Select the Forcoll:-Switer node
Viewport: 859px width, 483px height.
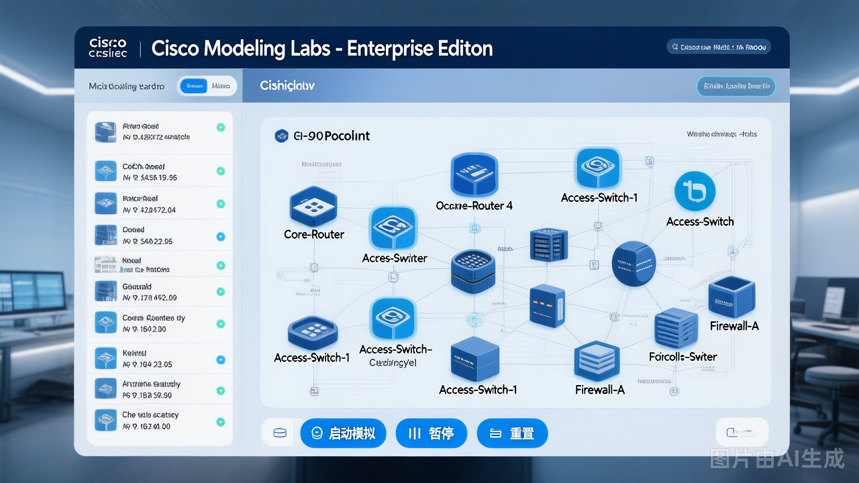pos(677,329)
